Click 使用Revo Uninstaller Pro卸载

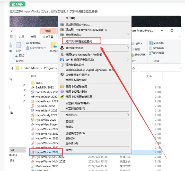pos(84,54)
